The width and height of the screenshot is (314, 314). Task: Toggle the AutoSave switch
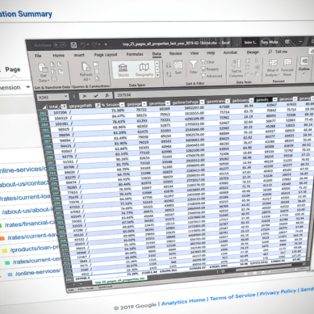[x=60, y=44]
